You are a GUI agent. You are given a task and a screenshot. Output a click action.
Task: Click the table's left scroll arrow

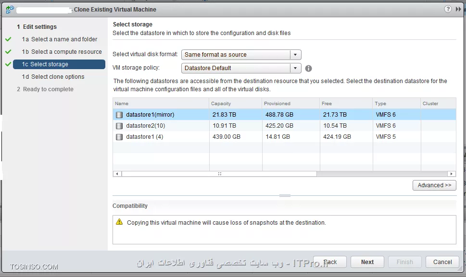(x=117, y=174)
